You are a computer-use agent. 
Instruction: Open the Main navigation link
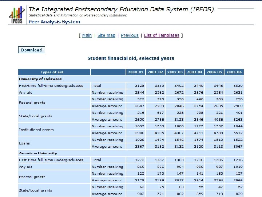[87, 35]
